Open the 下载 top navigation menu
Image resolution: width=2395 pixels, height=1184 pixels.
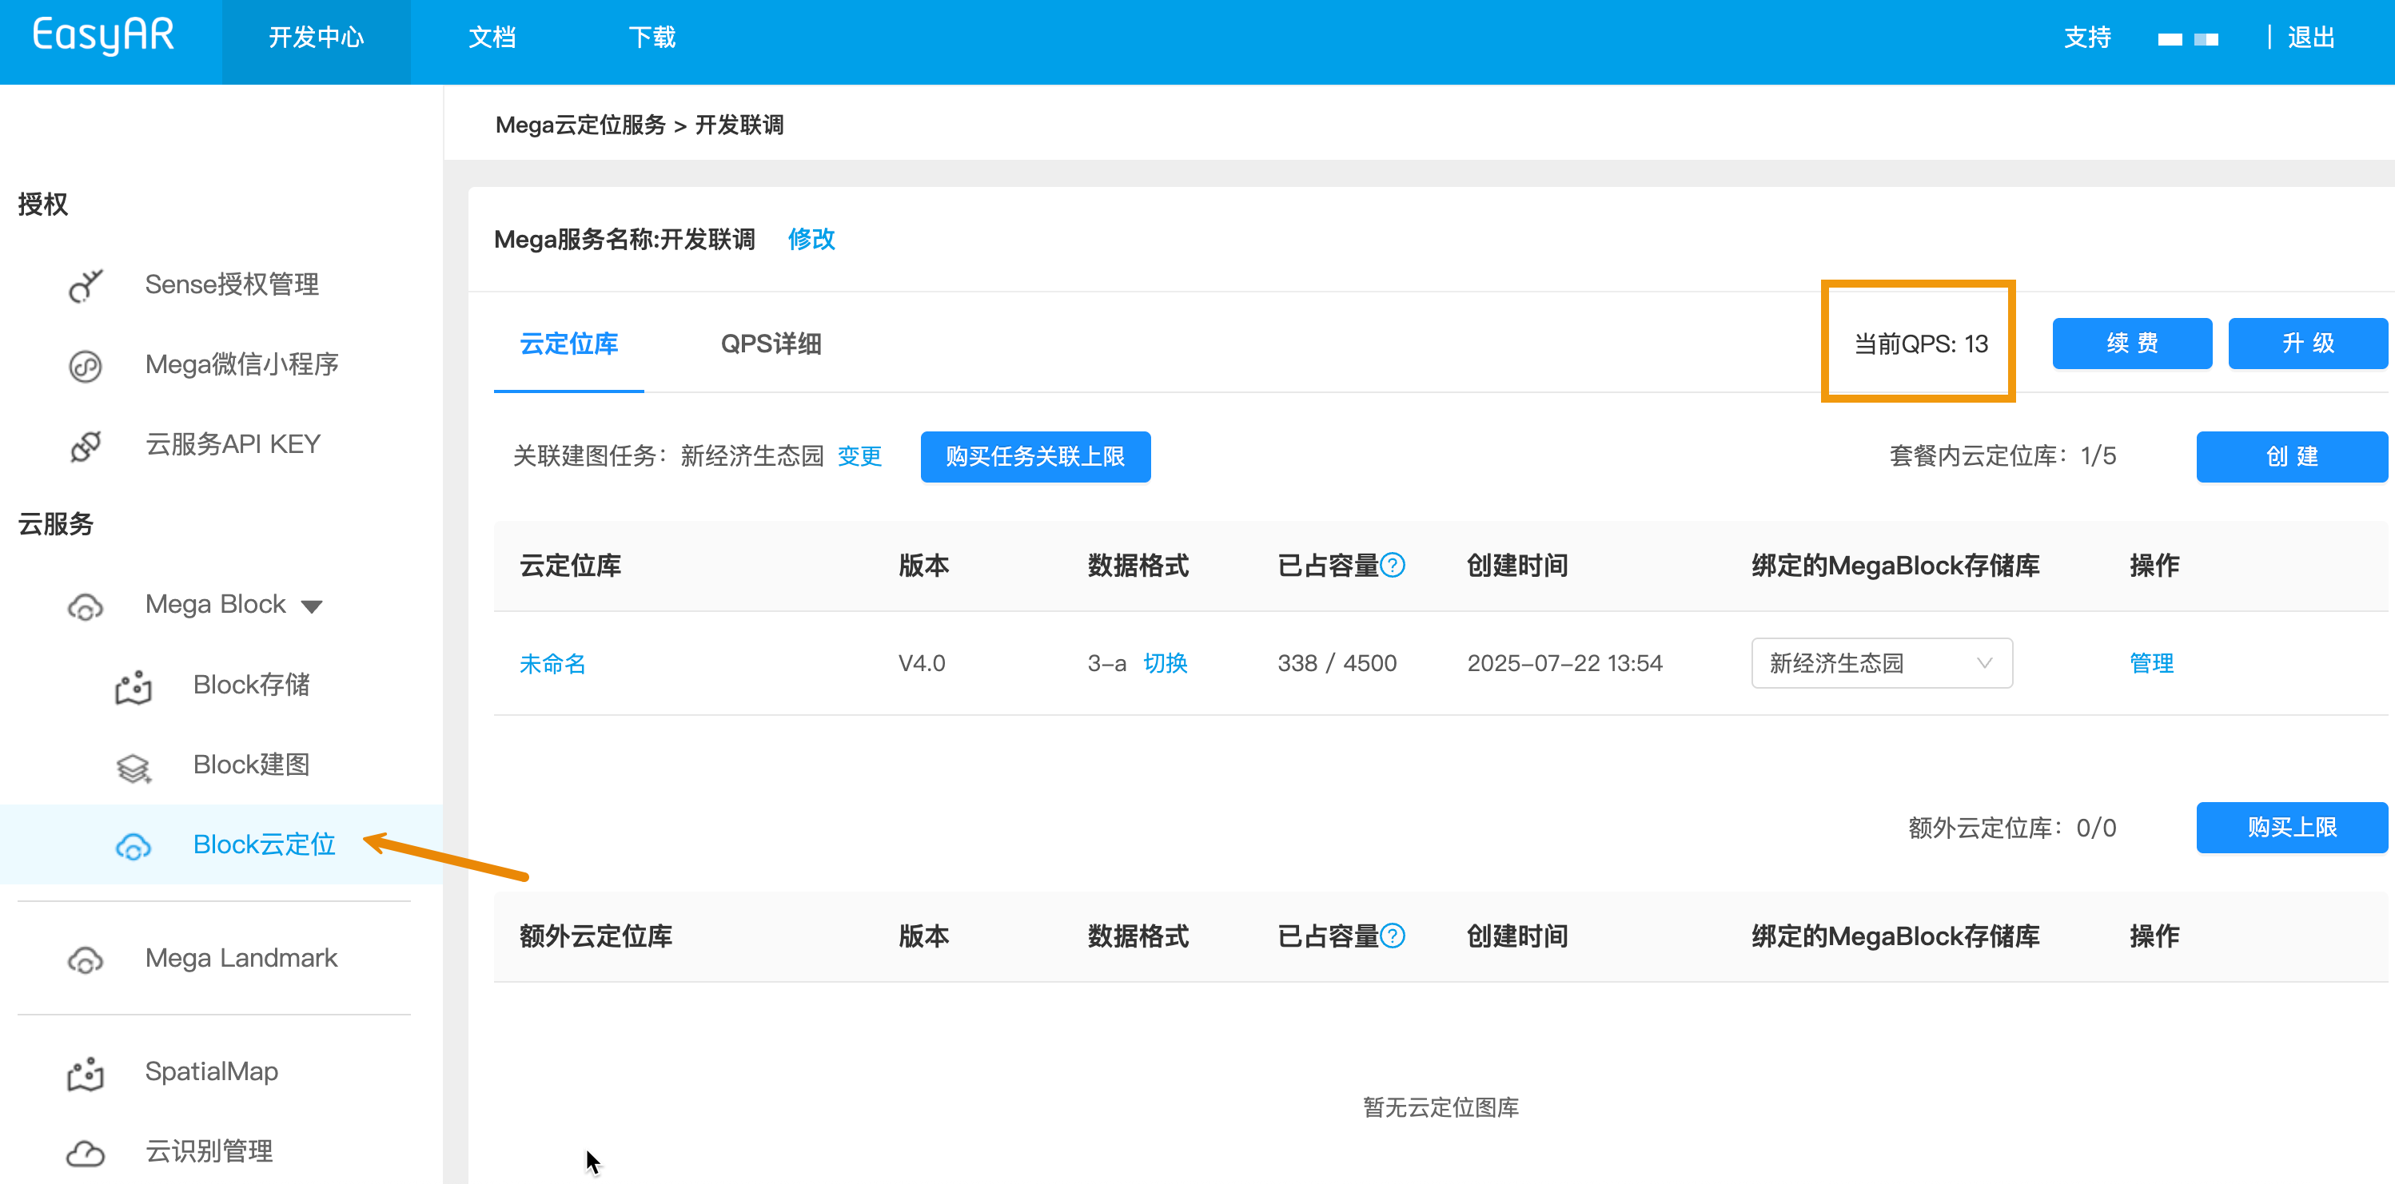tap(652, 38)
